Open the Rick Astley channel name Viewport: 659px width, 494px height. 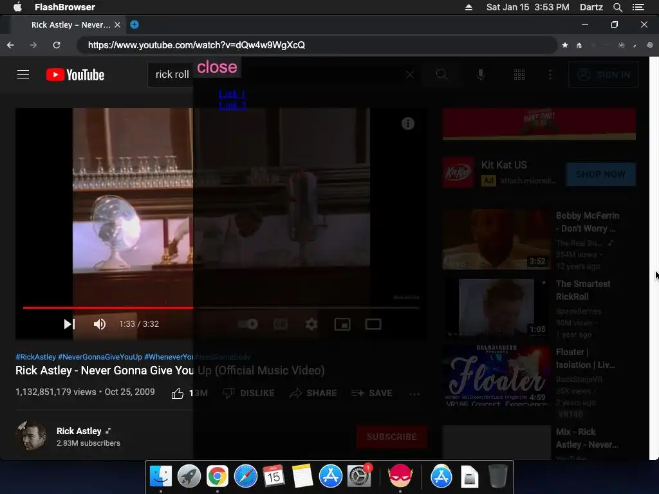79,431
